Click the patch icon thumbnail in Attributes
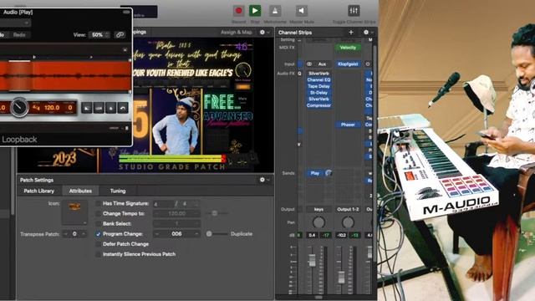535x301 pixels. click(74, 212)
